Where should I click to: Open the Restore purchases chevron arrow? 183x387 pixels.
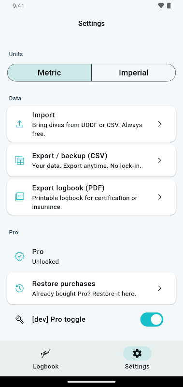pos(160,288)
